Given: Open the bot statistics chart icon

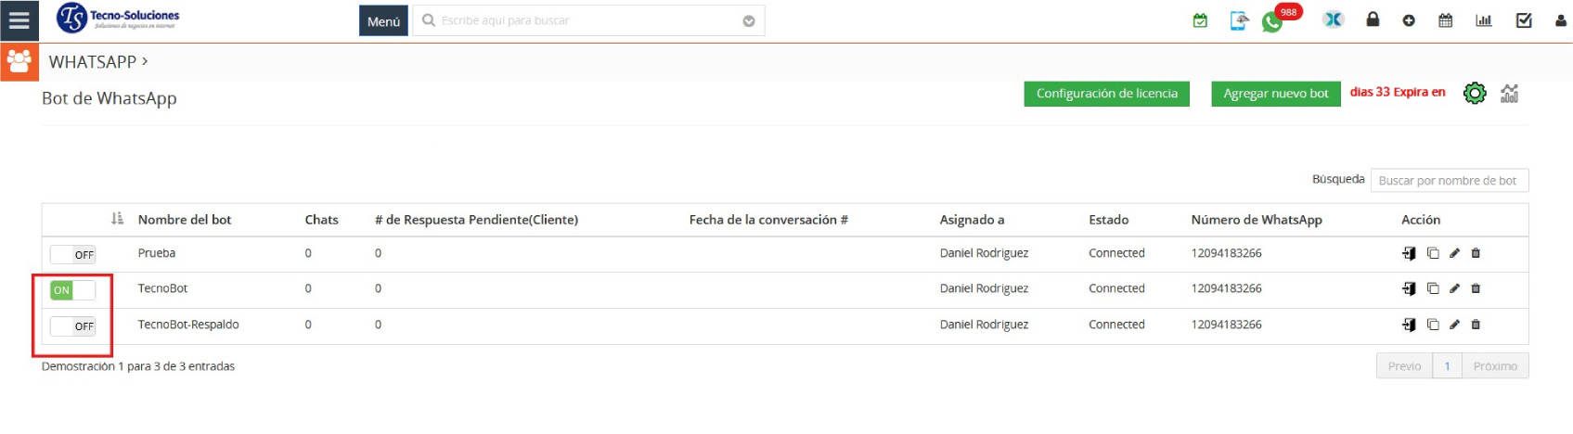Looking at the screenshot, I should 1510,94.
